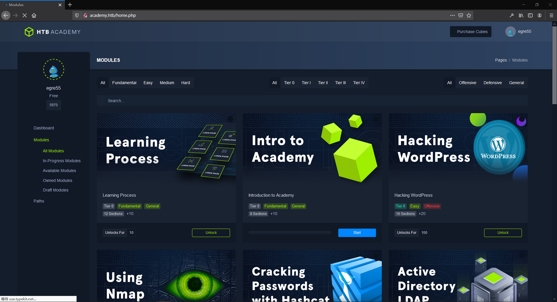
Task: Enable the Offensive category filter
Action: pos(467,83)
